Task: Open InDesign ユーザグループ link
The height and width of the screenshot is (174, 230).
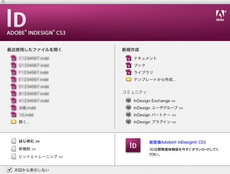Action: [x=158, y=108]
